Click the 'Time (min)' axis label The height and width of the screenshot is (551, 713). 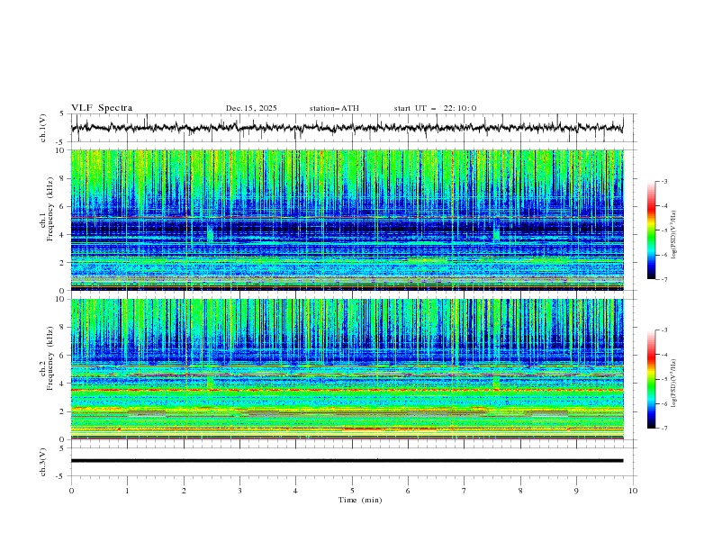coord(360,500)
